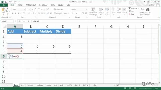Image resolution: width=161 pixels, height=90 pixels.
Task: Open the font name dropdown
Action: tap(25, 9)
